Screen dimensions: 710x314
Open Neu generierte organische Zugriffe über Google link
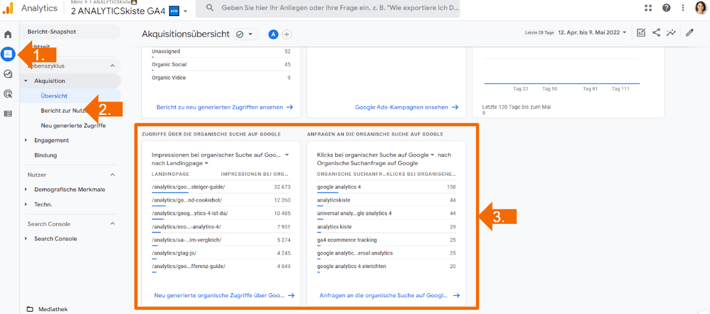tap(224, 295)
